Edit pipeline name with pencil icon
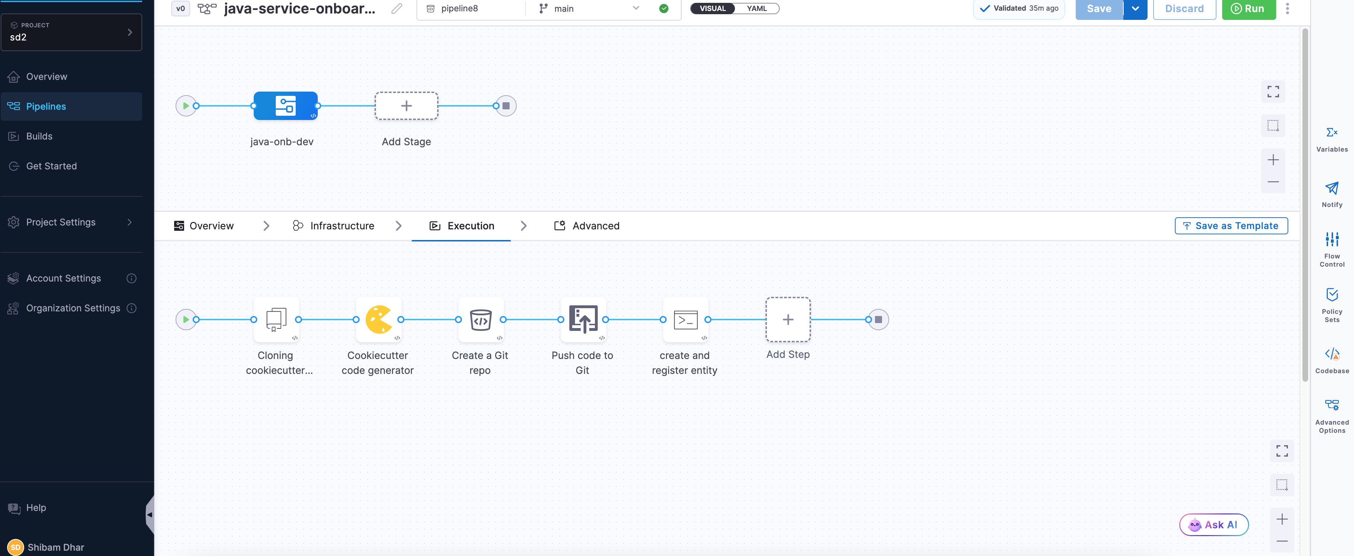Viewport: 1354px width, 556px height. 397,9
